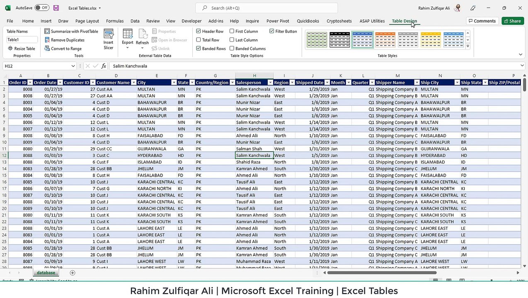Image resolution: width=528 pixels, height=298 pixels.
Task: Open Customer Name filter dropdown
Action: (133, 83)
